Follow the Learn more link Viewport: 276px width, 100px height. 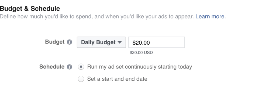tap(210, 16)
